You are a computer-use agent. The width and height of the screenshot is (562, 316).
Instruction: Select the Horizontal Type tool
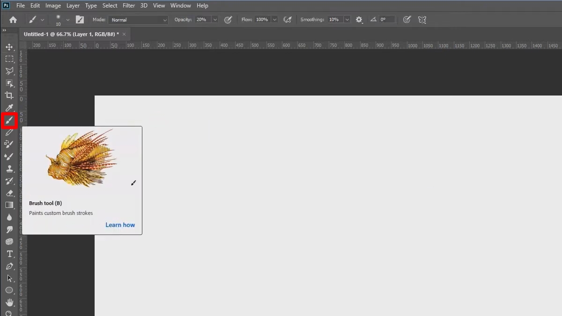(x=9, y=254)
